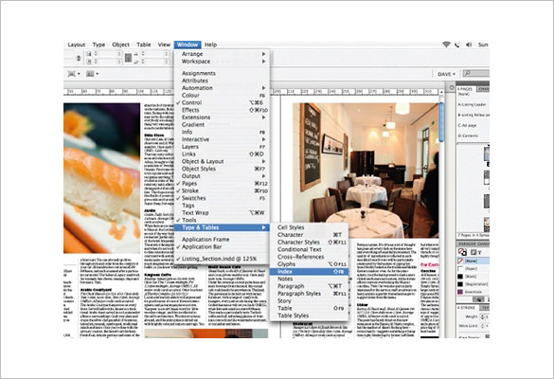
Task: Choose Links from the Window menu
Action: 222,153
